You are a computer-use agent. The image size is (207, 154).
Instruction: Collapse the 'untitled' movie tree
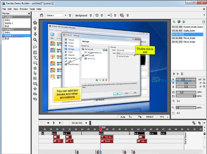[3, 17]
